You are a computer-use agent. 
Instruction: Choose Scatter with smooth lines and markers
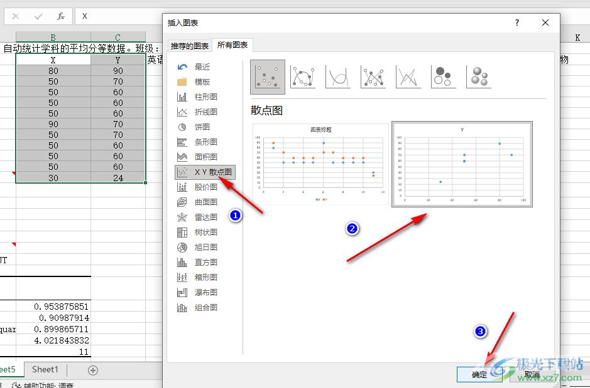point(303,76)
